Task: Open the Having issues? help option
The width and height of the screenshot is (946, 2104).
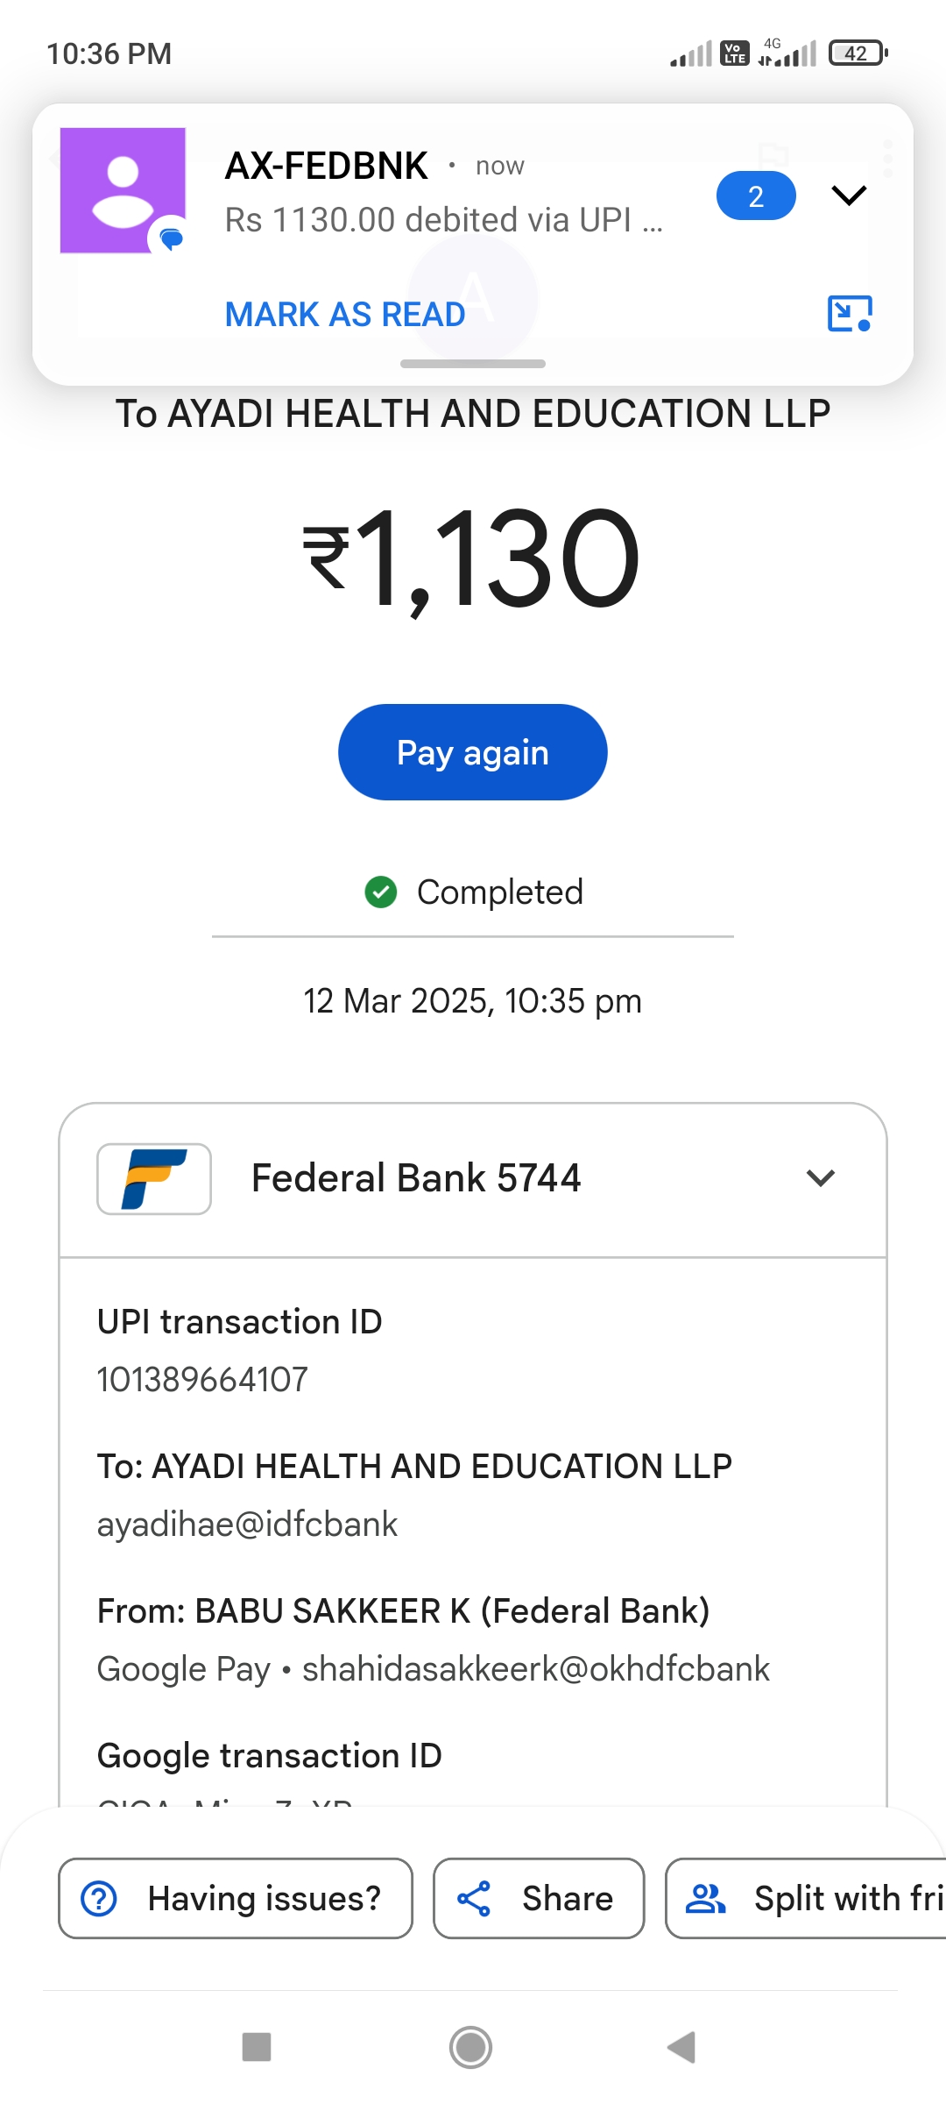Action: tap(236, 1899)
